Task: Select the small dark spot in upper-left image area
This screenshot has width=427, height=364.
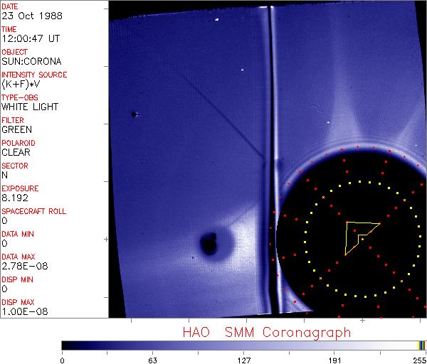Action: (134, 114)
